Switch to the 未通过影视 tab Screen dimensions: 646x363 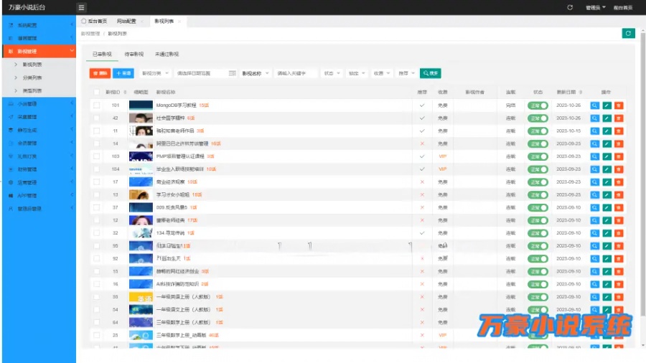[x=167, y=54]
